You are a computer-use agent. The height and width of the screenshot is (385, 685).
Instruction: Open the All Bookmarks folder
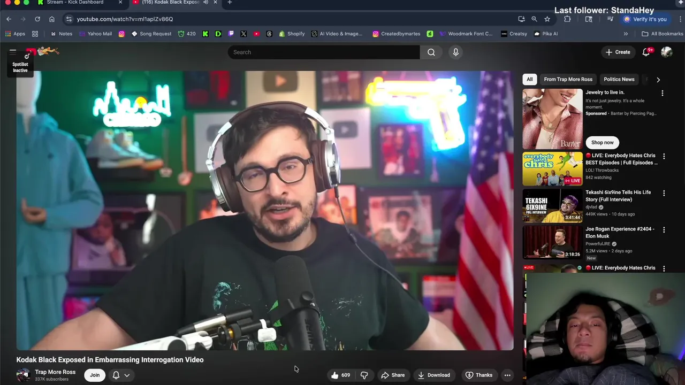click(x=663, y=34)
